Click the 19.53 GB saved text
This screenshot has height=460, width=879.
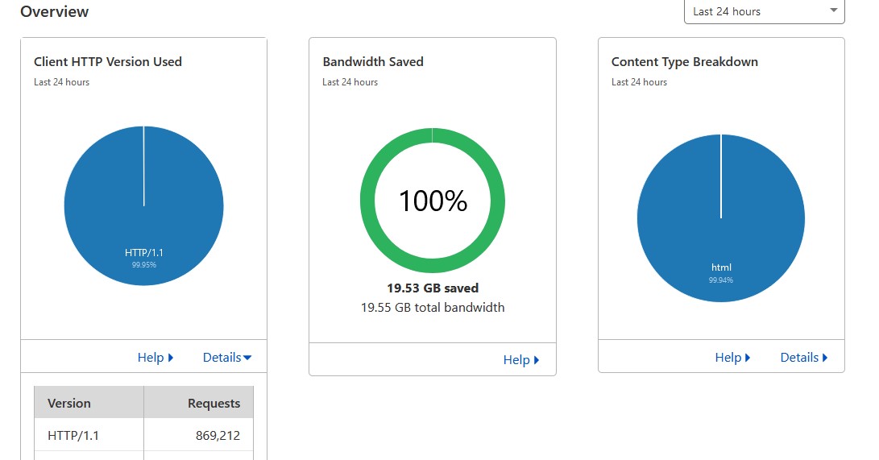(433, 288)
